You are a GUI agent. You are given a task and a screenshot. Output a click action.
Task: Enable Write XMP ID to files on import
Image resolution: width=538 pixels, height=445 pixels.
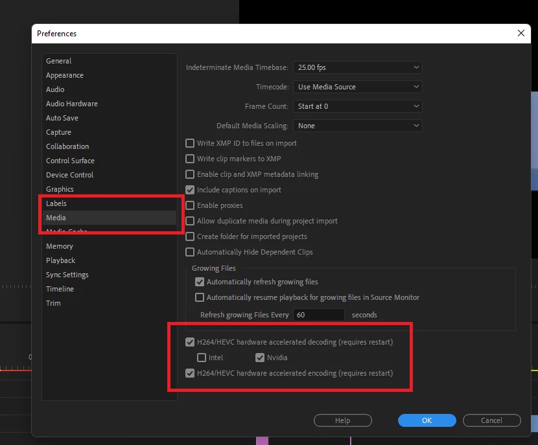pyautogui.click(x=190, y=143)
